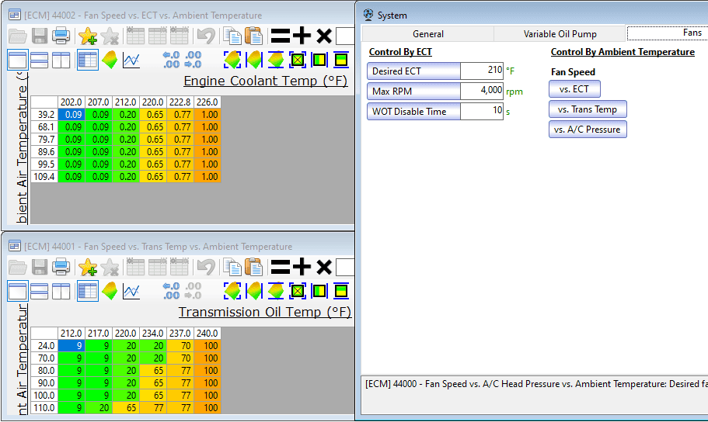Select the 70 cell in row 70.0

click(180, 358)
